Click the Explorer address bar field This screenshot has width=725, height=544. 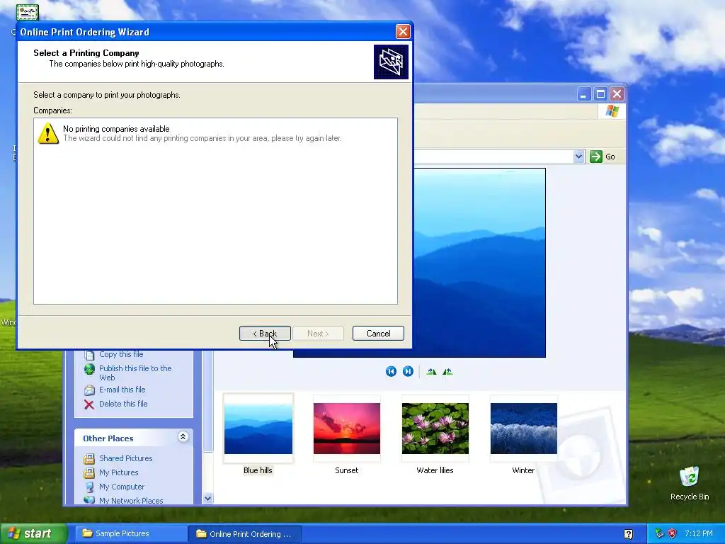pyautogui.click(x=493, y=157)
